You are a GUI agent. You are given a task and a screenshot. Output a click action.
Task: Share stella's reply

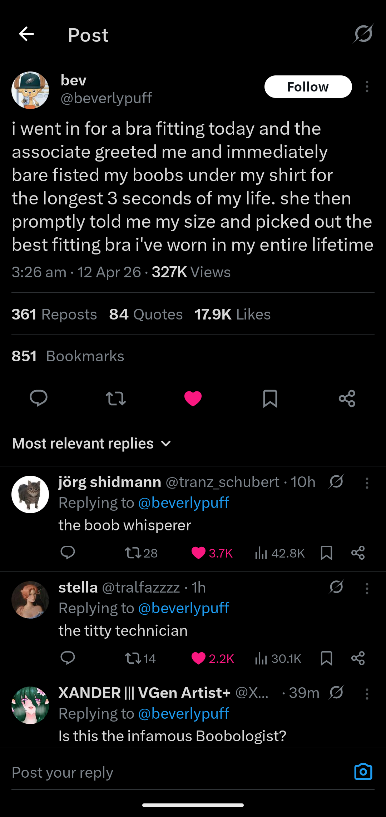pos(358,658)
